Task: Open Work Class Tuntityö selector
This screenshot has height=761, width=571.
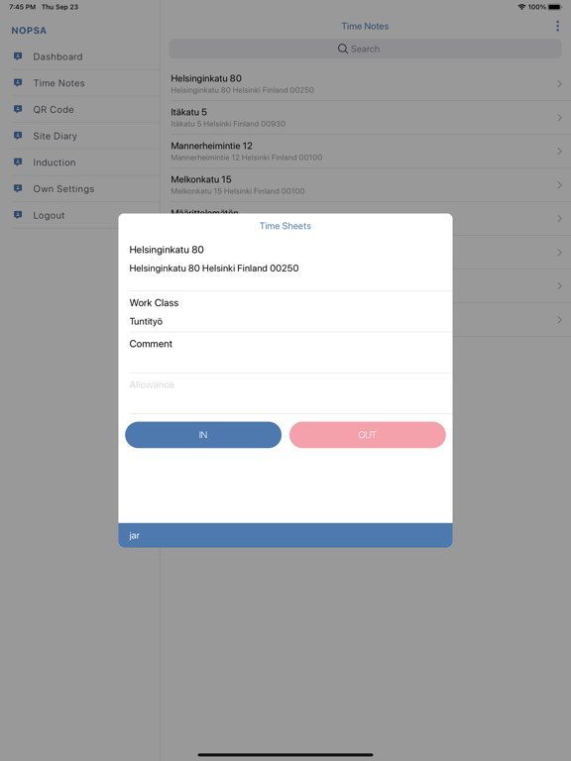Action: coord(290,312)
